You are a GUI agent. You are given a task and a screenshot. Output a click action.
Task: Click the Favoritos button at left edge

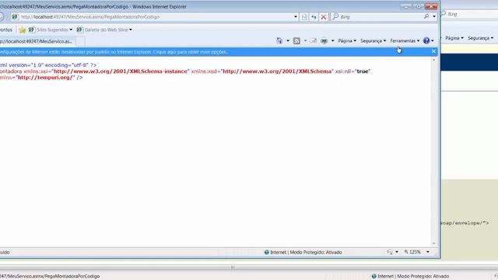point(6,30)
